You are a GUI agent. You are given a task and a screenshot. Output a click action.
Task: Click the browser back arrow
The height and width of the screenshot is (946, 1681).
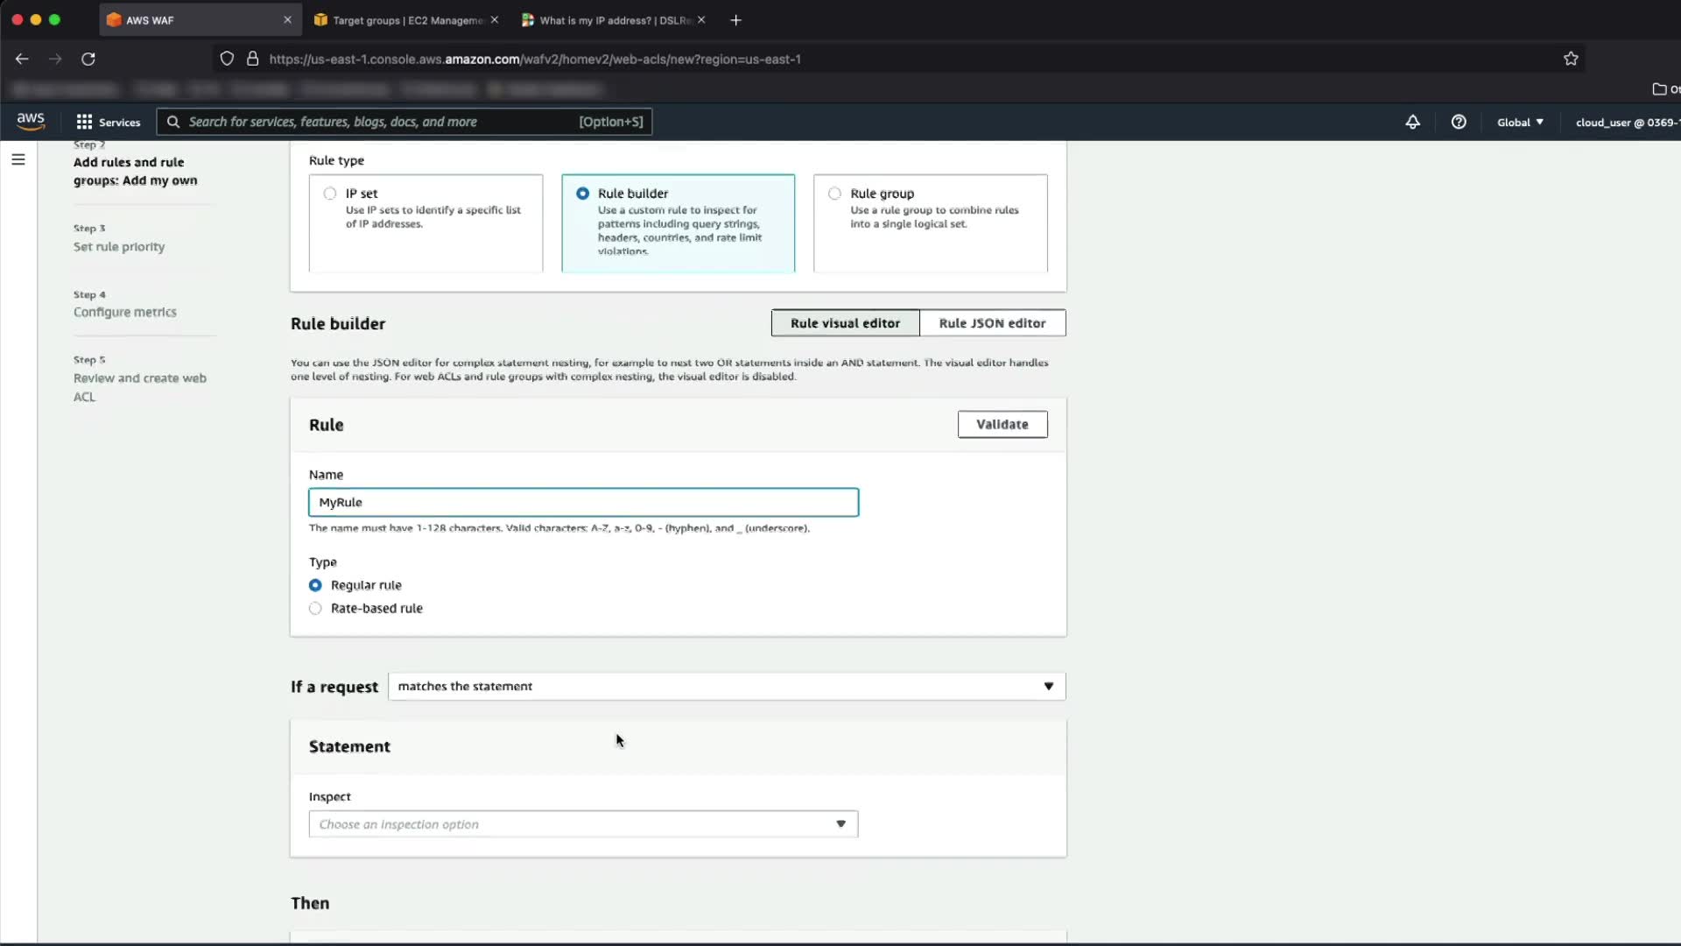(22, 59)
